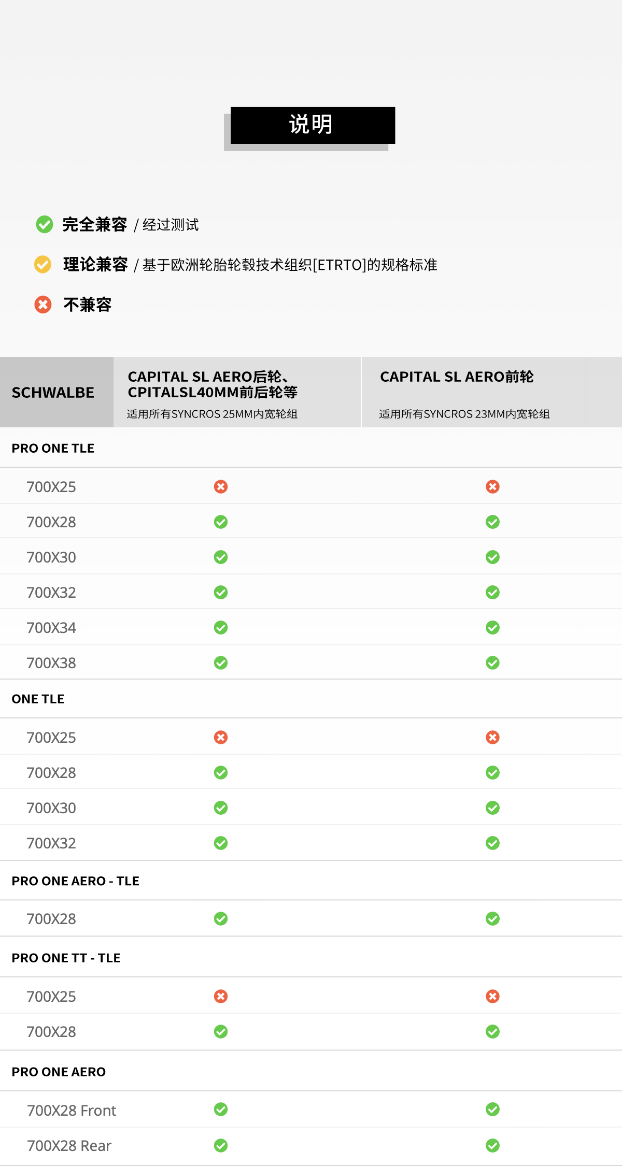Click the black 说明 title banner
Screen dimensions: 622x1167
point(313,125)
